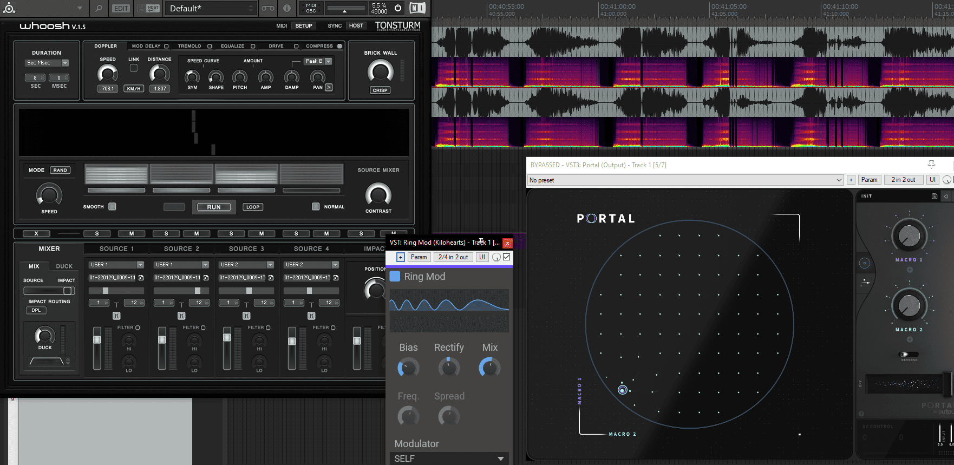
Task: Click the Reaktor magnifier search icon
Action: click(x=99, y=8)
